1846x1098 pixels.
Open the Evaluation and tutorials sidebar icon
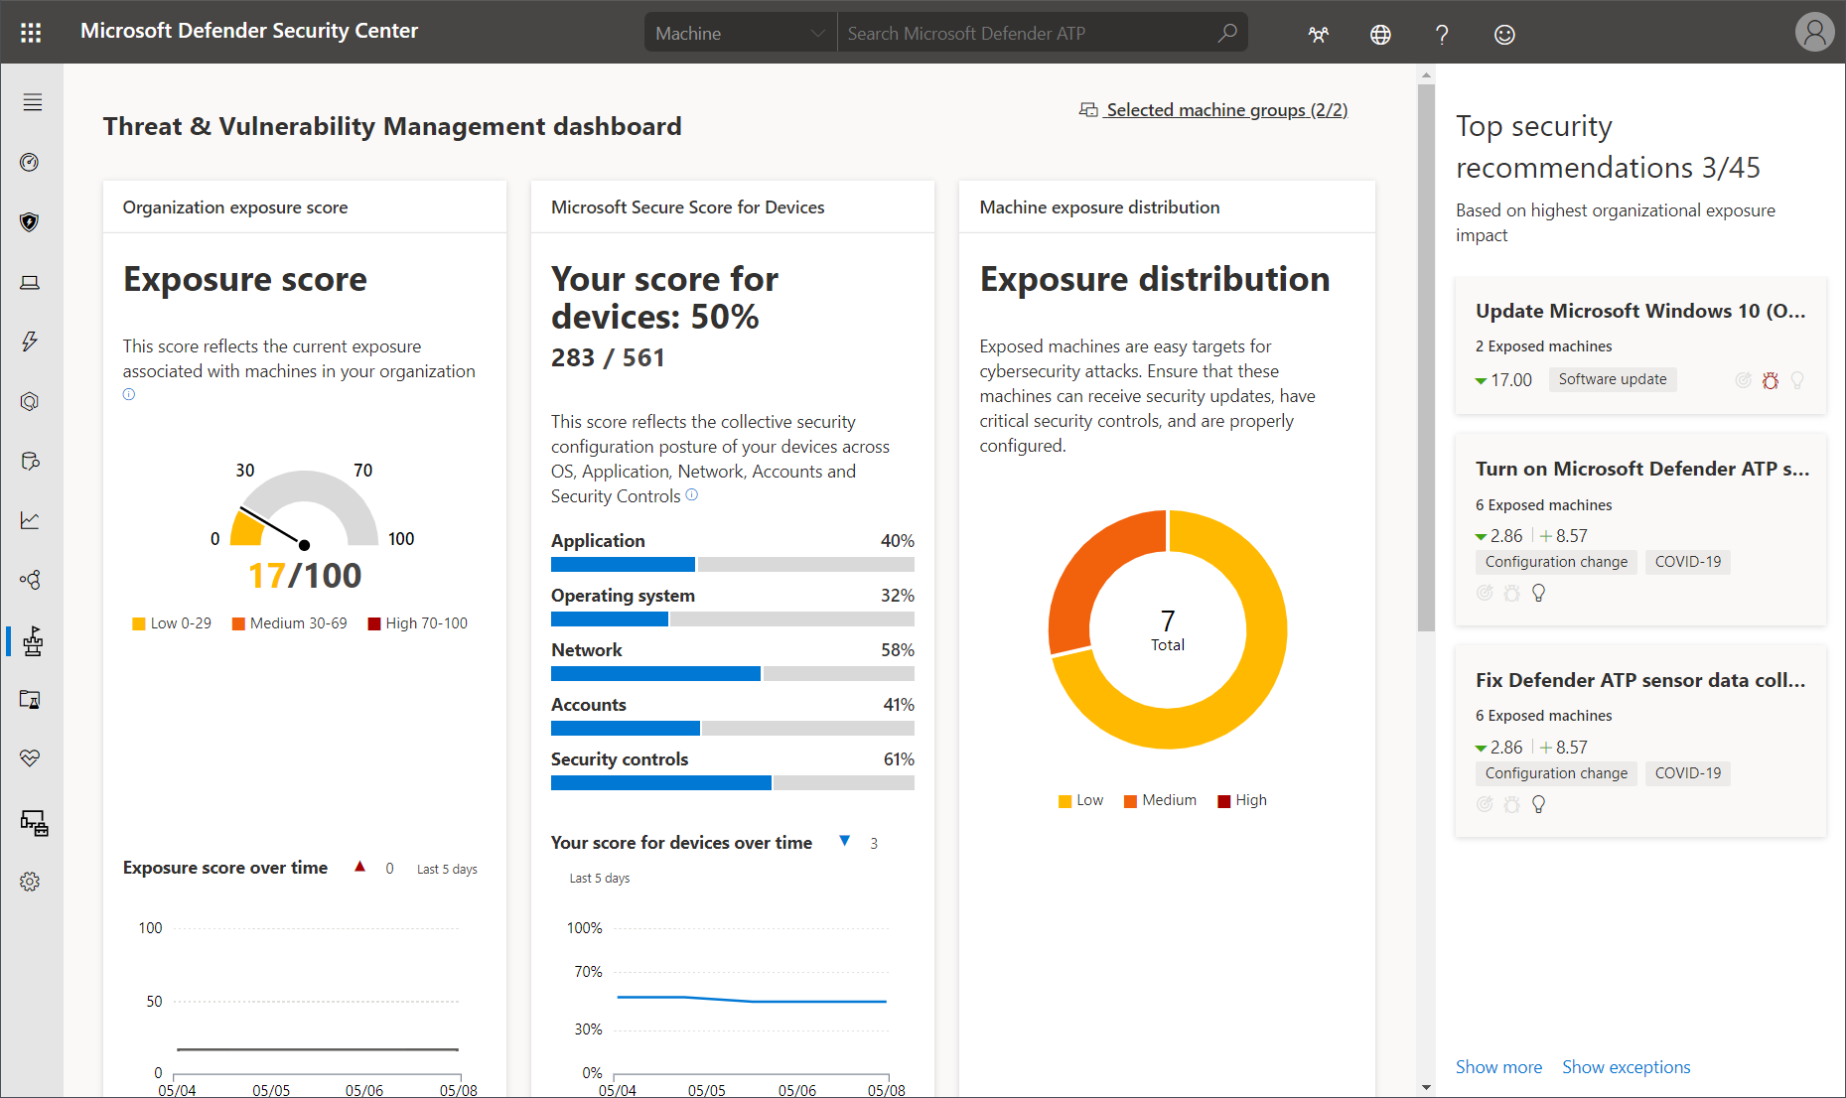(30, 700)
